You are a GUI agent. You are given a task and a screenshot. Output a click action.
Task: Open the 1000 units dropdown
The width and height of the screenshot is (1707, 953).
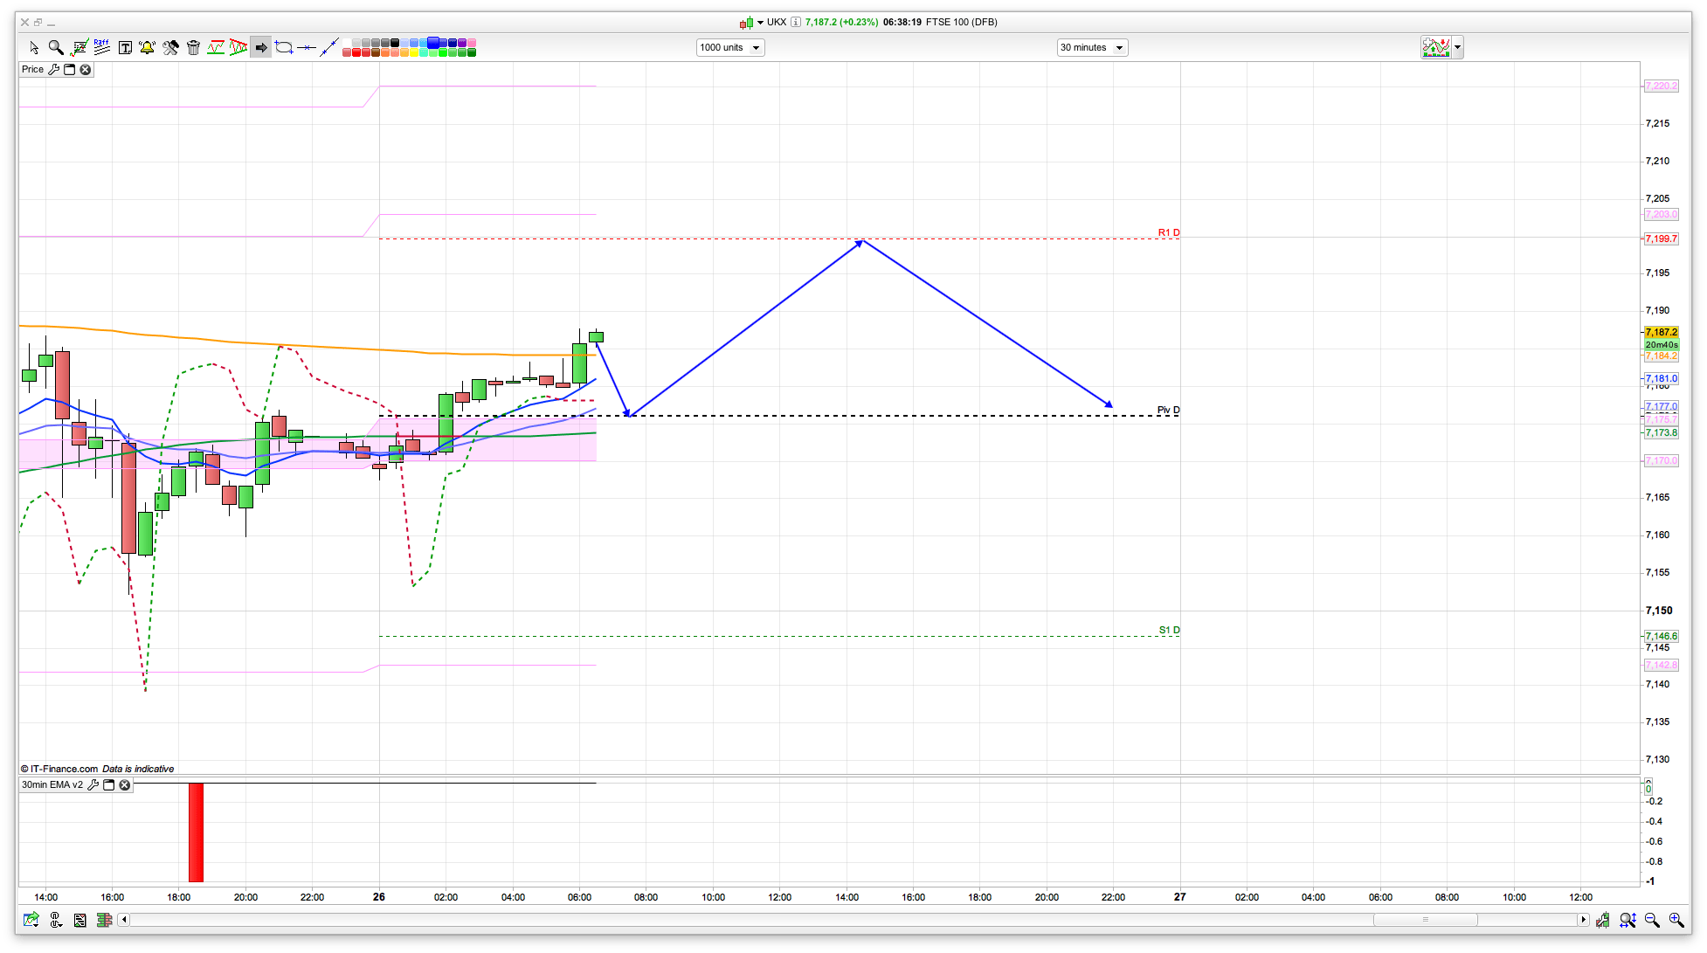click(730, 48)
